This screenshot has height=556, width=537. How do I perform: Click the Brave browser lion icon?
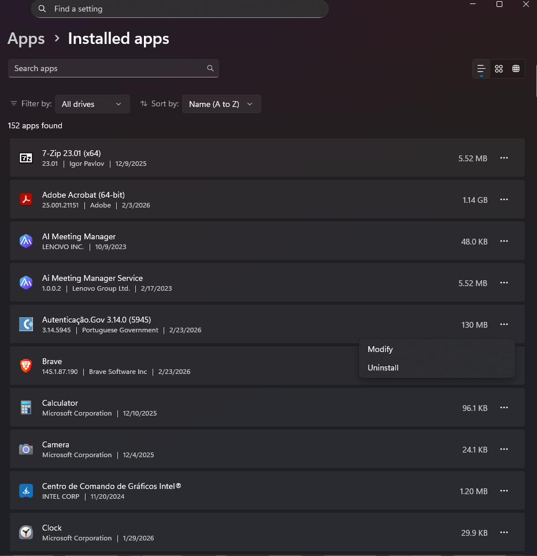(x=26, y=366)
